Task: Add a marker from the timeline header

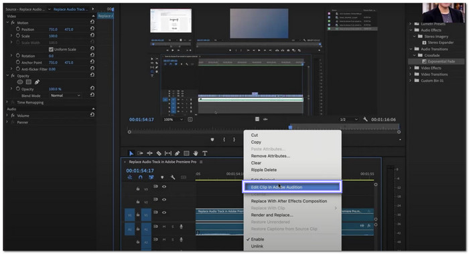Action: tap(162, 177)
